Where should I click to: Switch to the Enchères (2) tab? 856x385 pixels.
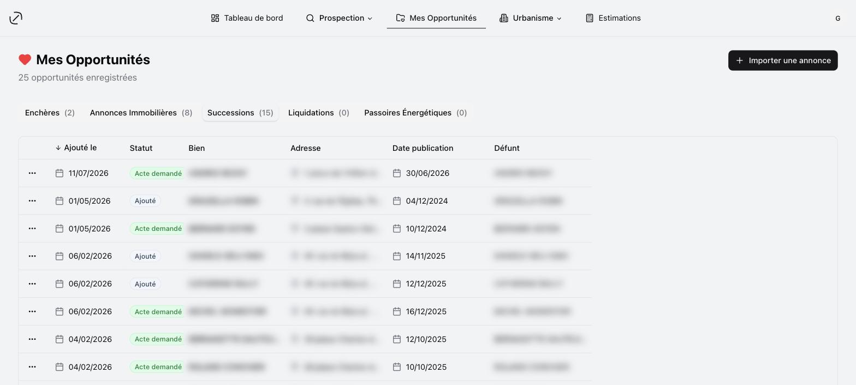[x=50, y=113]
